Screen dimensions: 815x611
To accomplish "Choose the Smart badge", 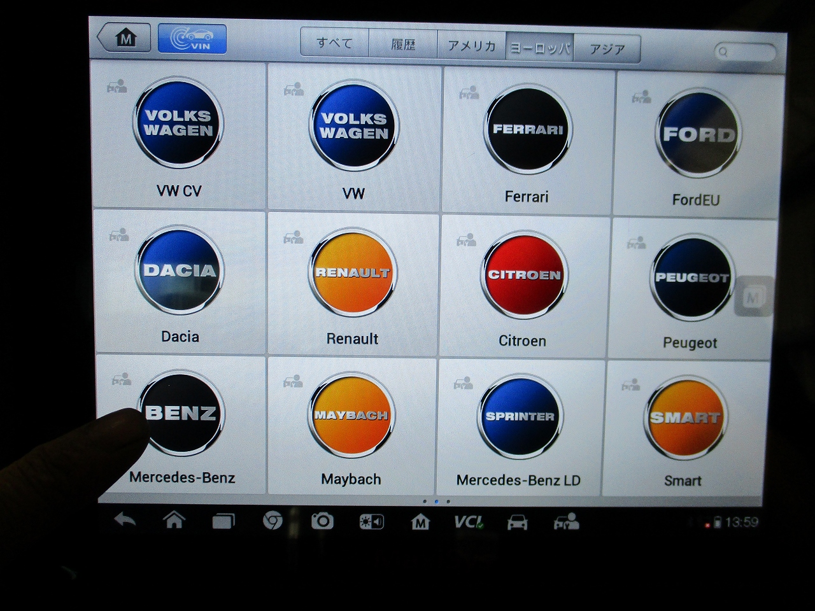I will point(685,418).
